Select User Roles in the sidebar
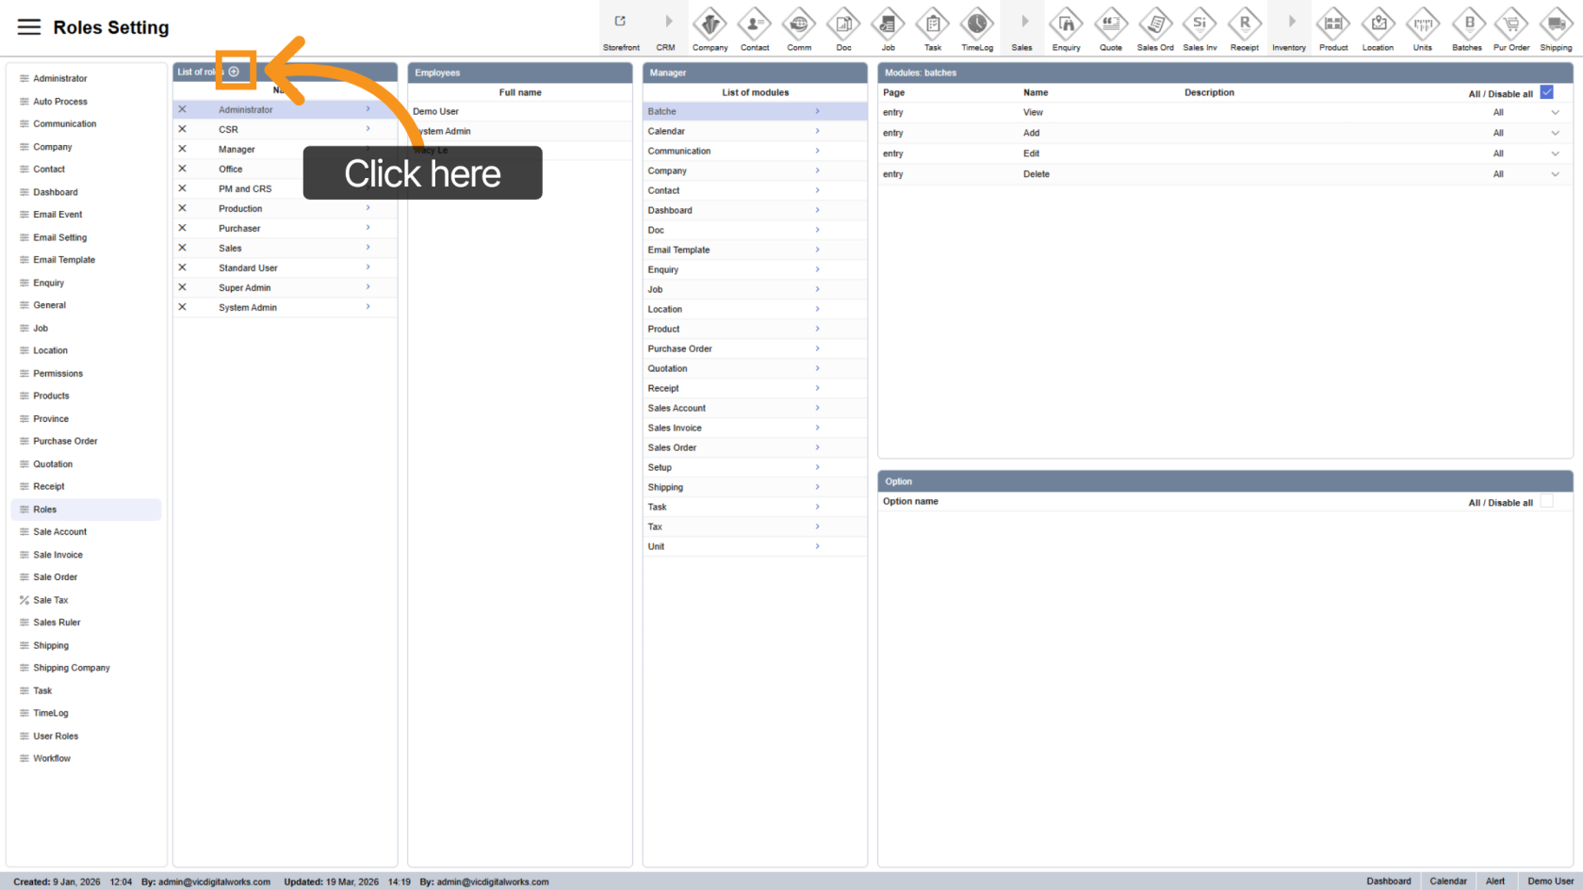 pos(56,736)
